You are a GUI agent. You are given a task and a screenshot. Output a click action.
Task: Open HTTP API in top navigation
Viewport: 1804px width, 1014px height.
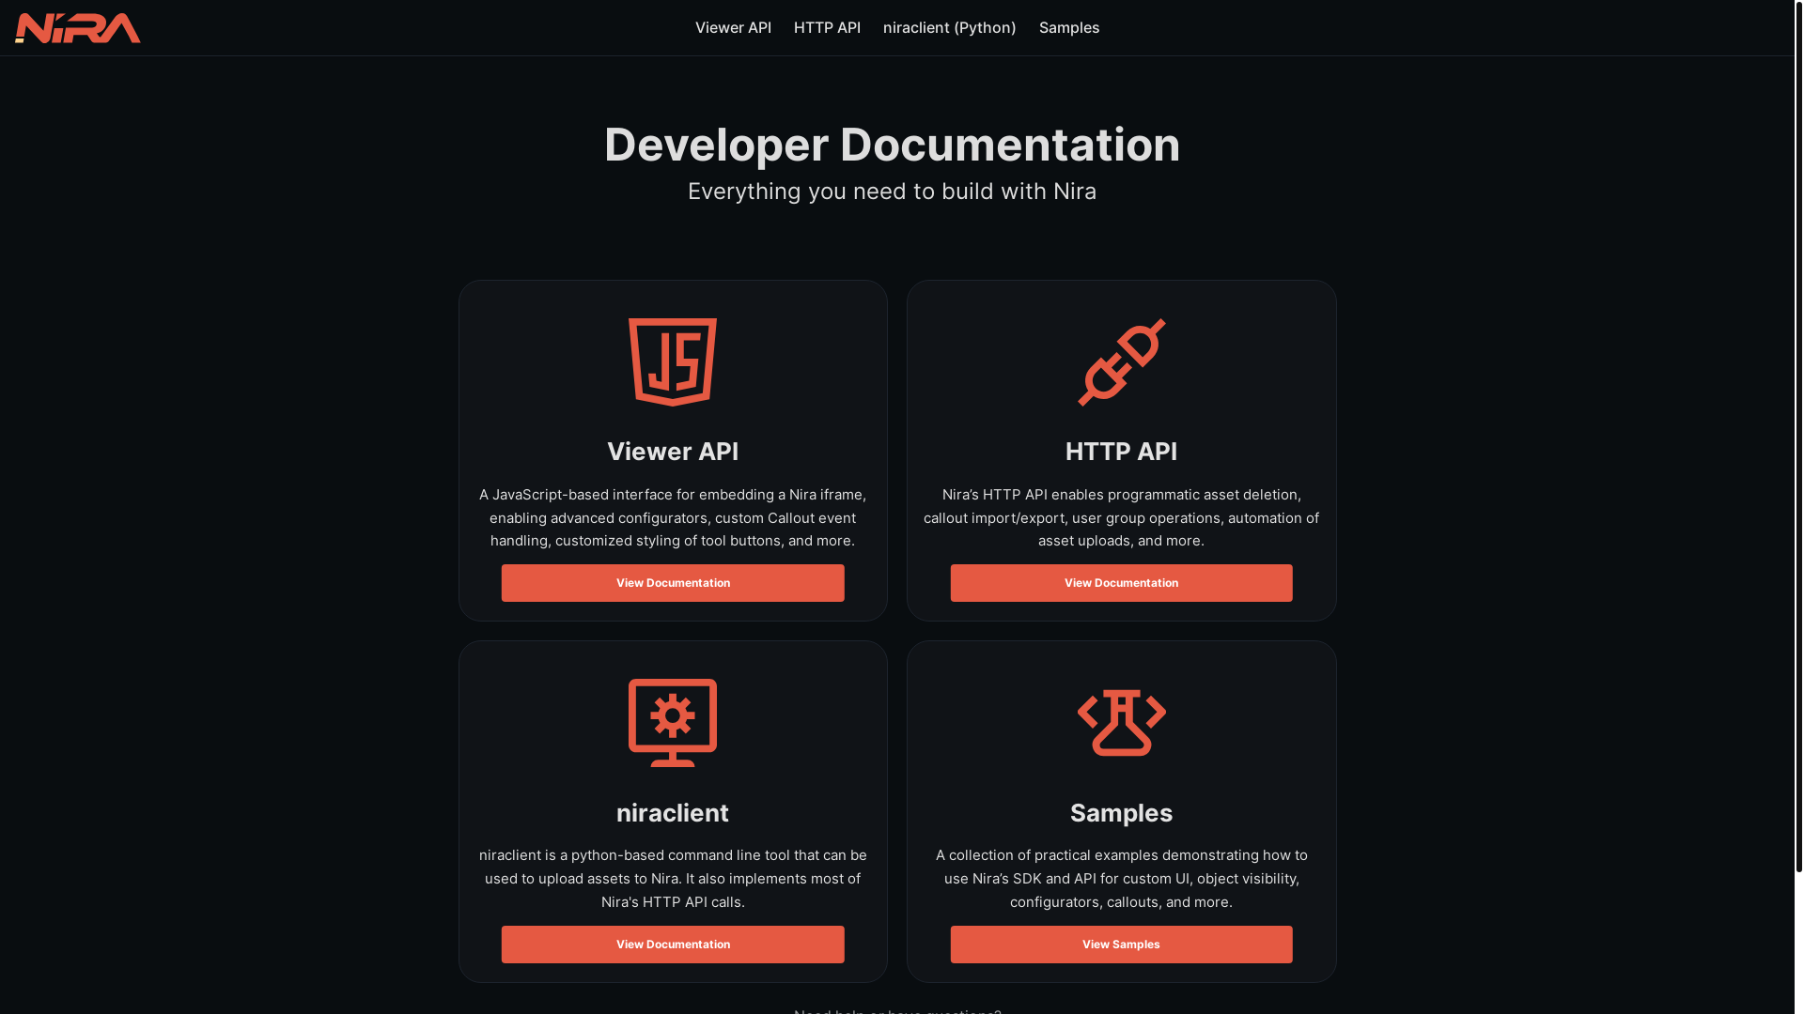827,28
